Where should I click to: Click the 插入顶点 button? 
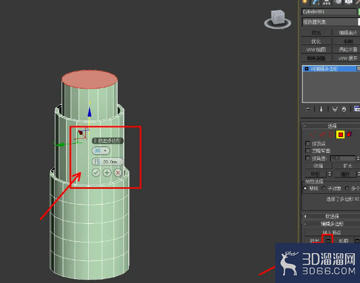click(x=332, y=233)
